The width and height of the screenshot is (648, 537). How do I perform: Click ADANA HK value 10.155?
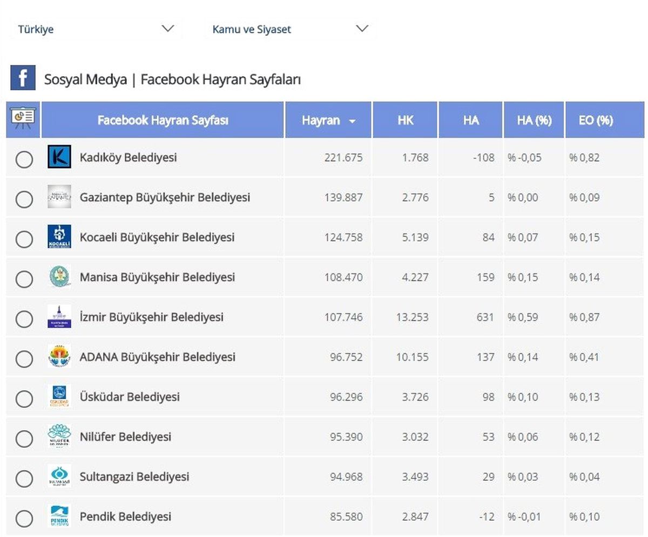412,357
